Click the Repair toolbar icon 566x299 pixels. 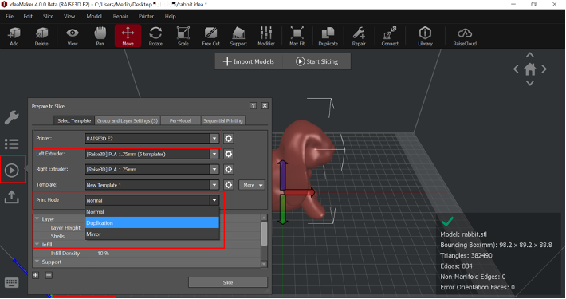359,36
